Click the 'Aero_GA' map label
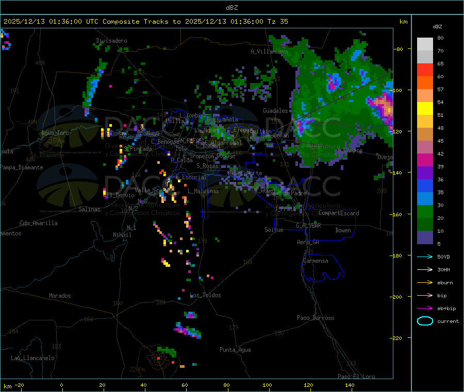The width and height of the screenshot is (464, 392). [x=308, y=242]
